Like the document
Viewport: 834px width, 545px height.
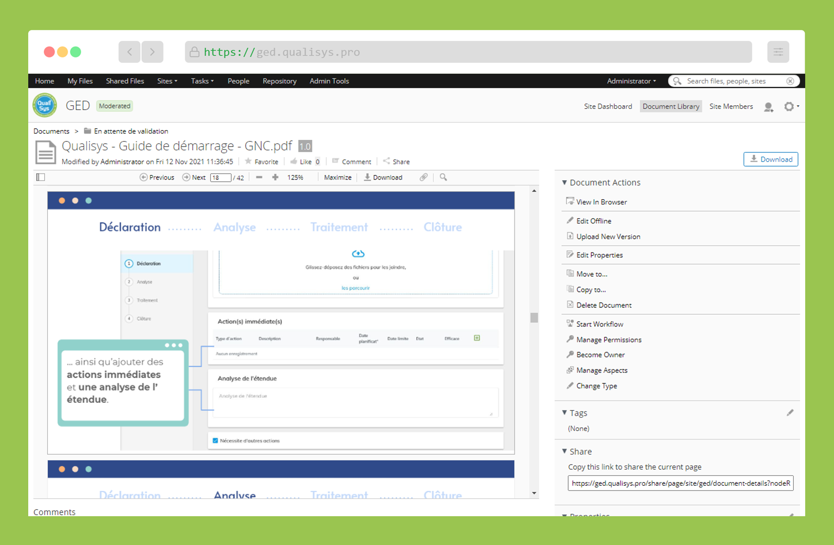(x=301, y=162)
